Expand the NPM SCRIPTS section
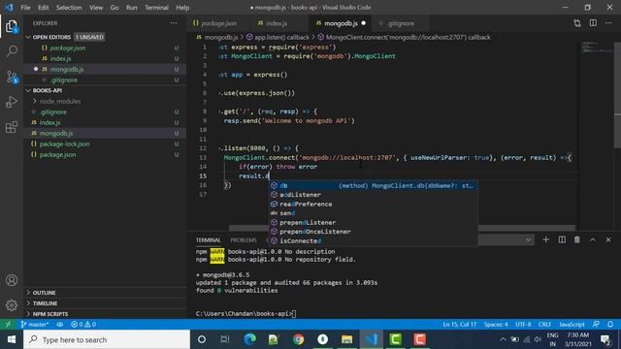This screenshot has width=621, height=349. [x=105, y=314]
